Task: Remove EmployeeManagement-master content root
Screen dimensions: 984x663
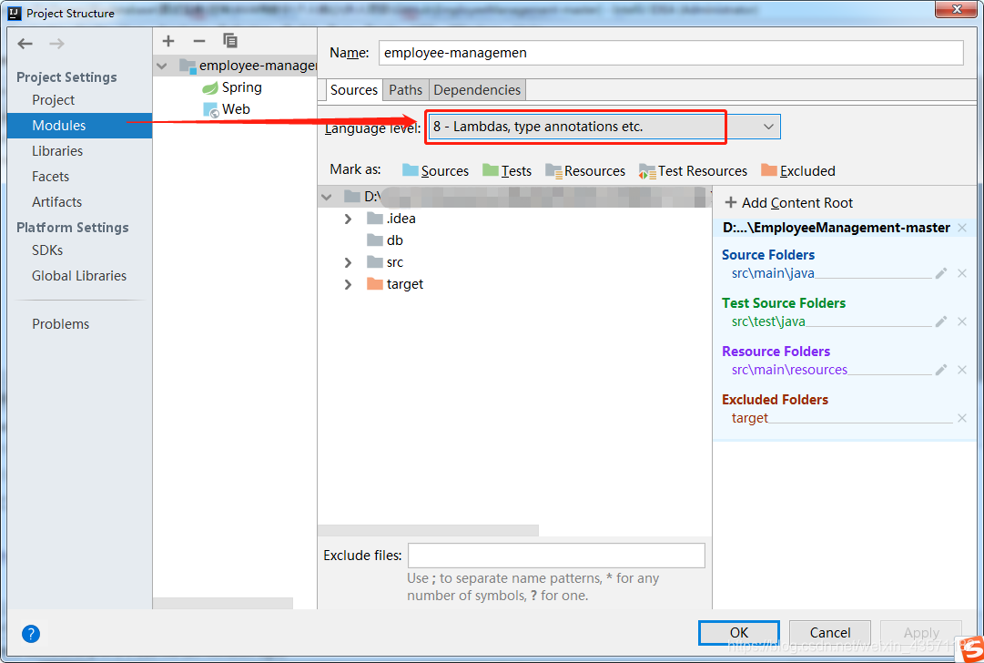Action: (x=962, y=228)
